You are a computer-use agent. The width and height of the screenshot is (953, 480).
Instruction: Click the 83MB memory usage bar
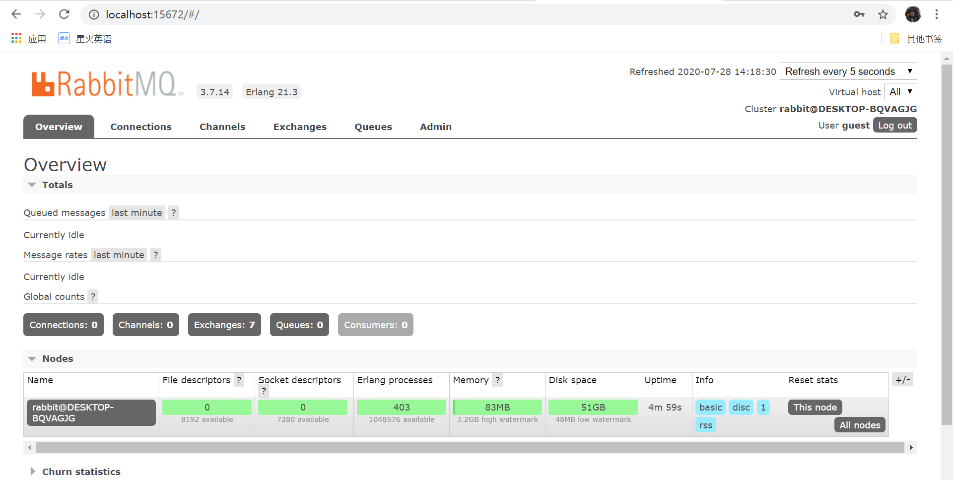(x=497, y=407)
